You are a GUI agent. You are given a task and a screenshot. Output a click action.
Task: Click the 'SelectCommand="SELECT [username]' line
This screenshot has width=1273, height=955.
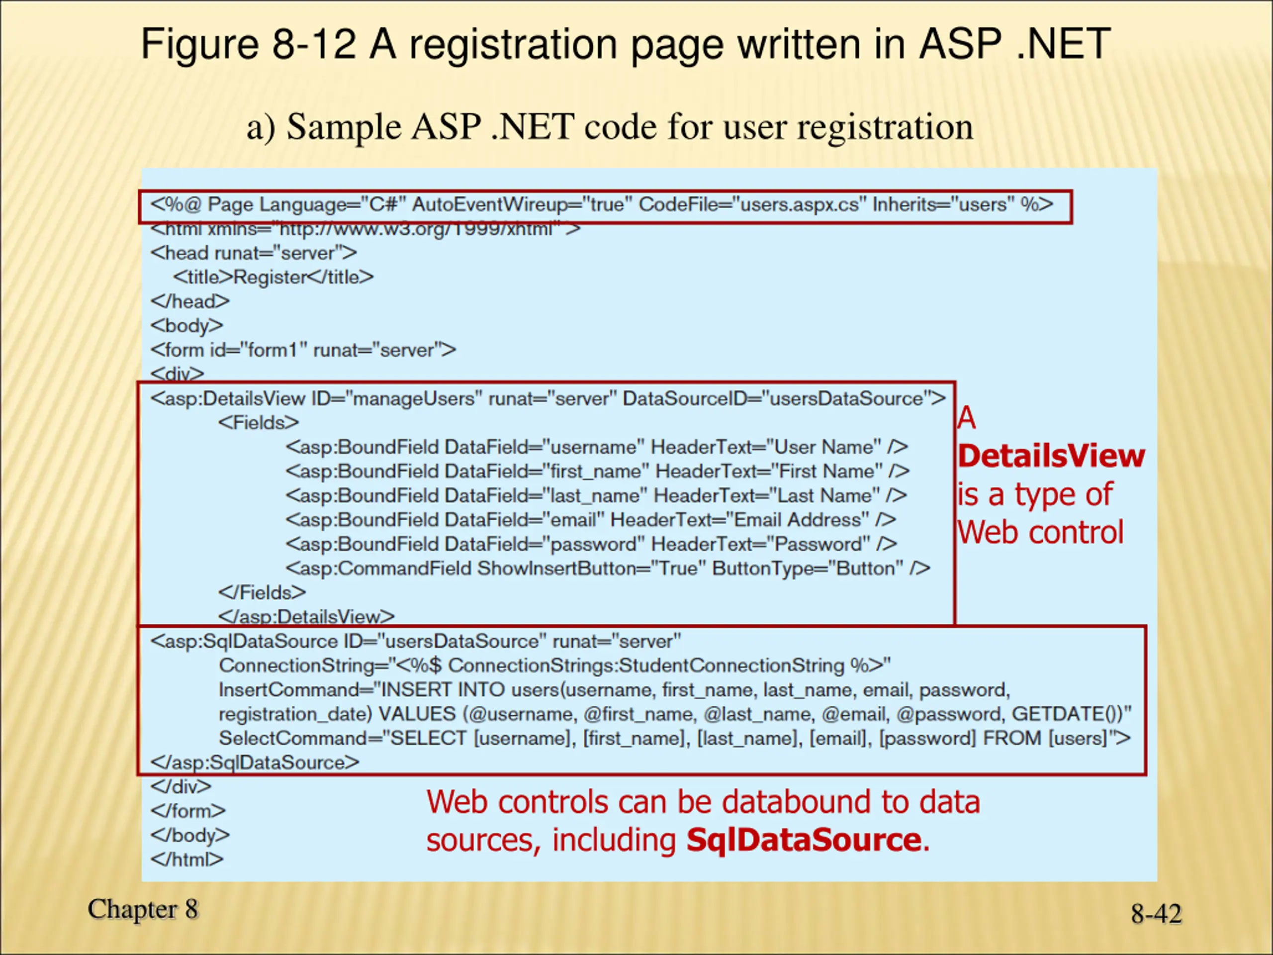point(674,738)
